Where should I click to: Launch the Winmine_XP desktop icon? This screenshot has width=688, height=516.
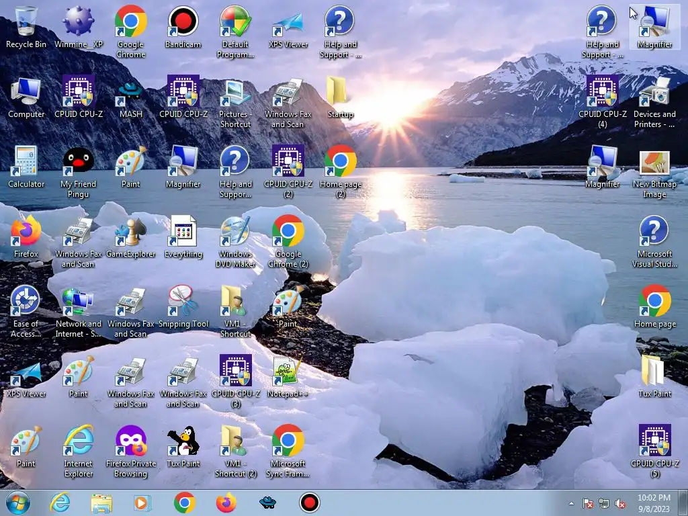(79, 27)
